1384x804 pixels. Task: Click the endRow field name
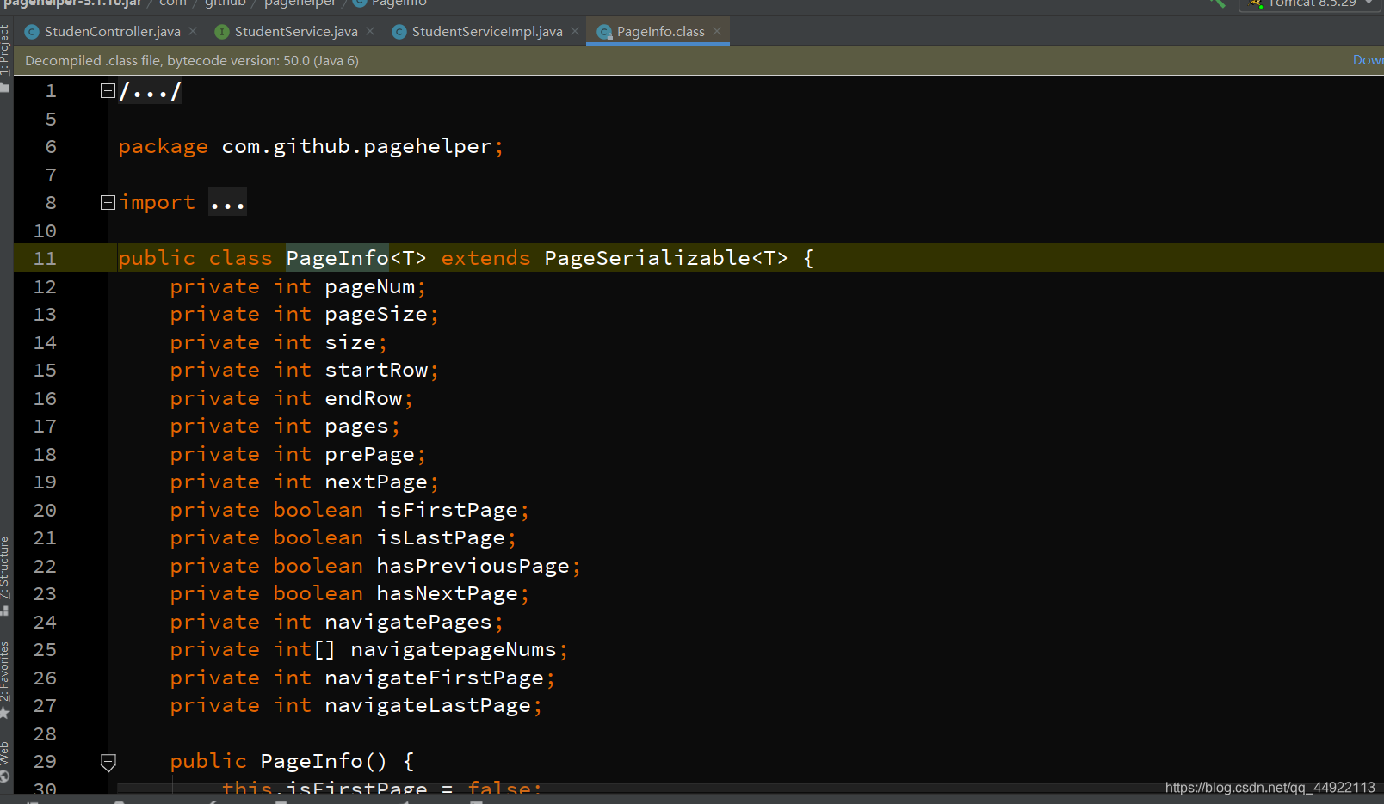pos(363,399)
